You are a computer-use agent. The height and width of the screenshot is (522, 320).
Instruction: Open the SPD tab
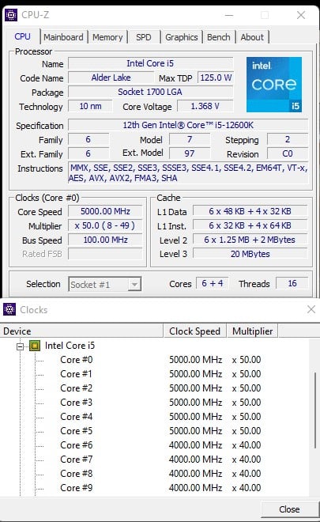143,37
